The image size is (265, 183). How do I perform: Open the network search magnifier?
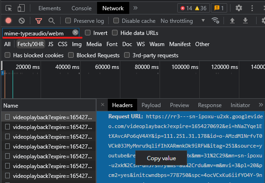click(51, 21)
